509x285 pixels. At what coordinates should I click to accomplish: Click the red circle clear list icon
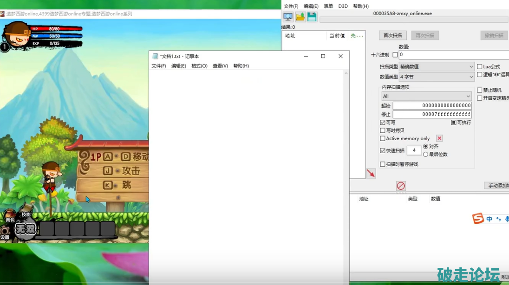click(401, 186)
